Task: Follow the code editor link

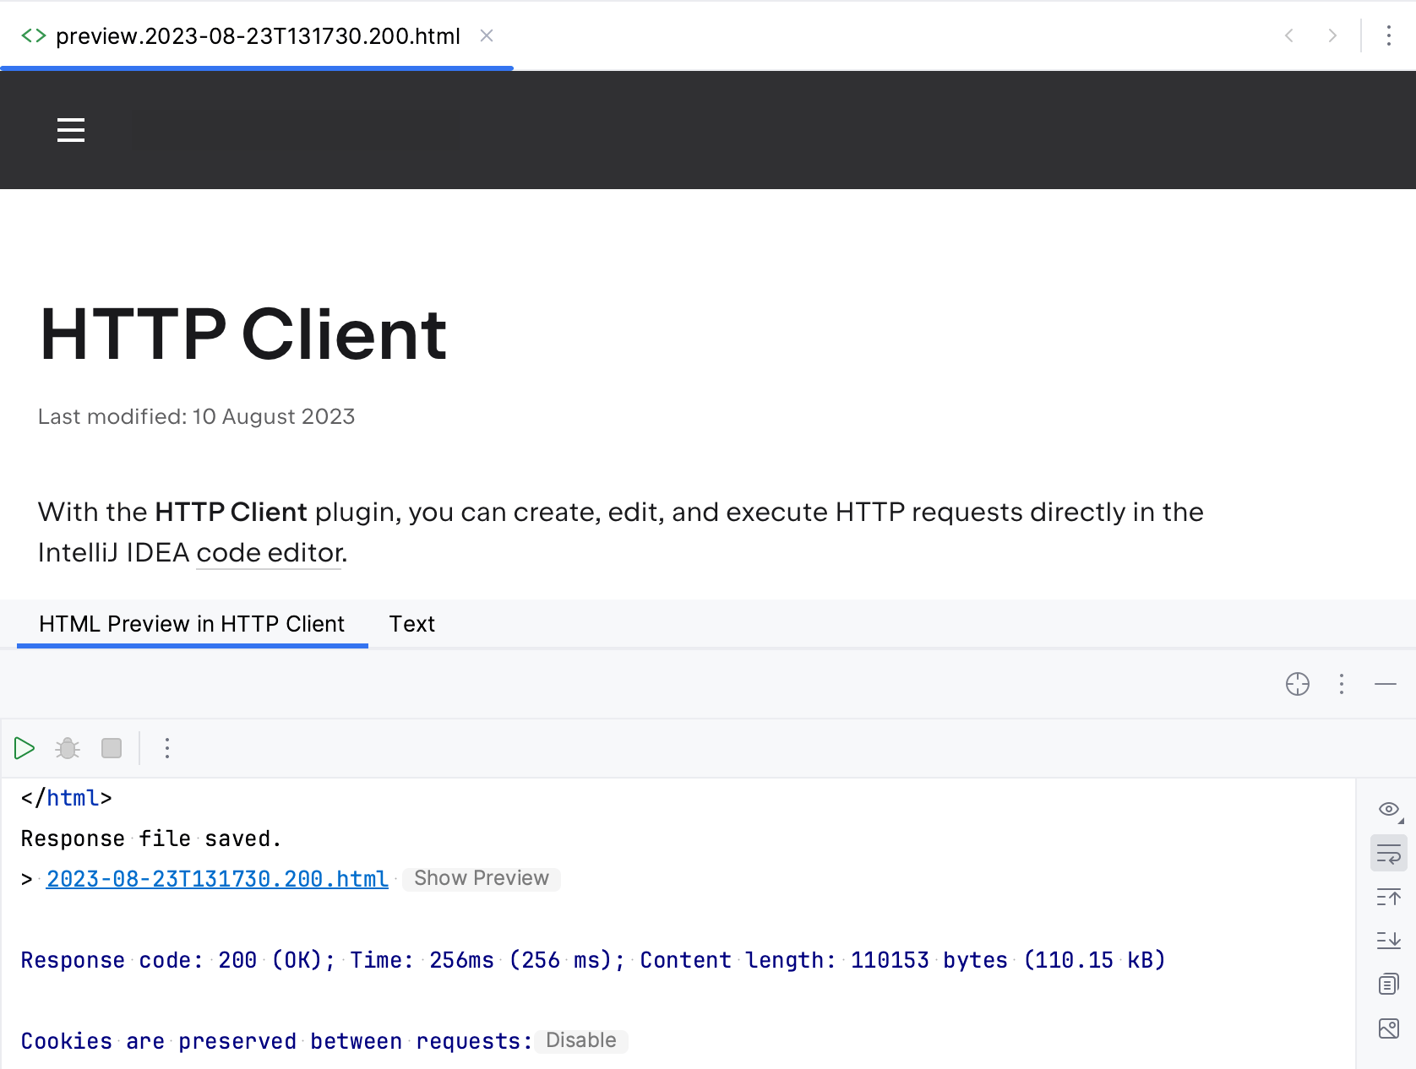Action: 267,553
